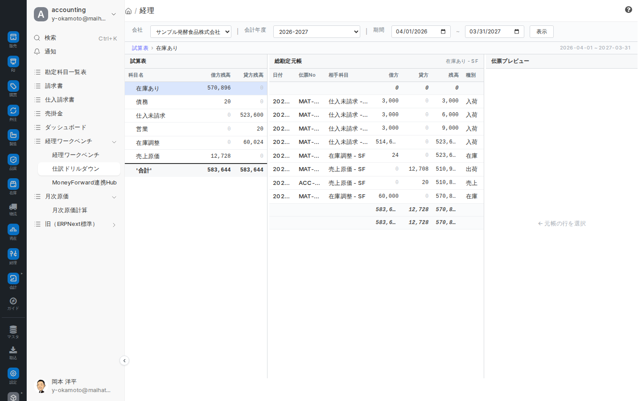Select the 債務 trial balance row
Screen dimensions: 642x401
click(196, 102)
